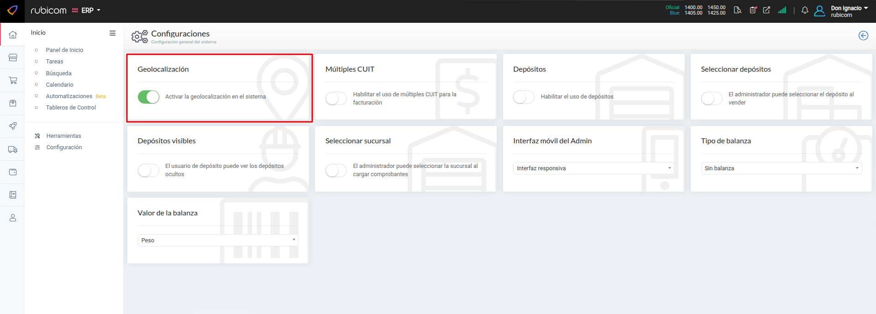The height and width of the screenshot is (314, 876).
Task: Go to Tableros de Control
Action: [71, 108]
